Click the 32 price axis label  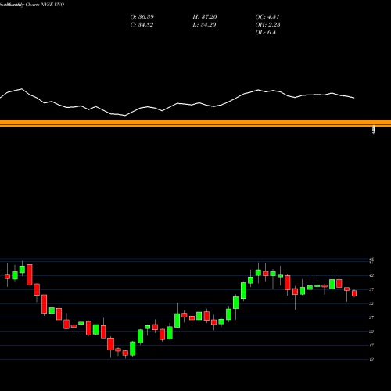pos(371,303)
